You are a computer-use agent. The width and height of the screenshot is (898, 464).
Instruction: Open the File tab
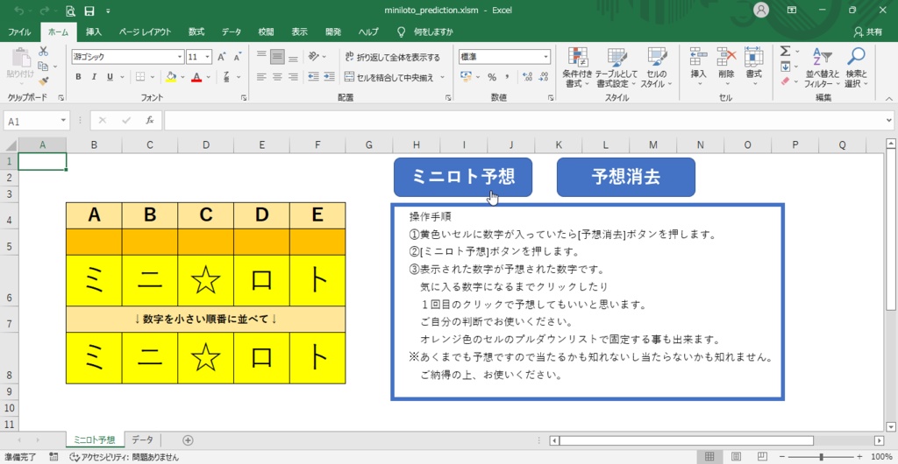point(19,32)
